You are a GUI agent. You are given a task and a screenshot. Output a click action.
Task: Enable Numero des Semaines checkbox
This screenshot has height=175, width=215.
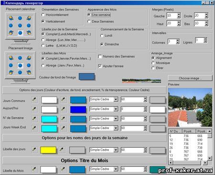click(100, 56)
